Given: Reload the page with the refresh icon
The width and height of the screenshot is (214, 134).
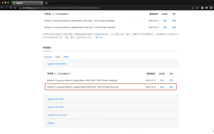Looking at the screenshot, I should pyautogui.click(x=11, y=8).
